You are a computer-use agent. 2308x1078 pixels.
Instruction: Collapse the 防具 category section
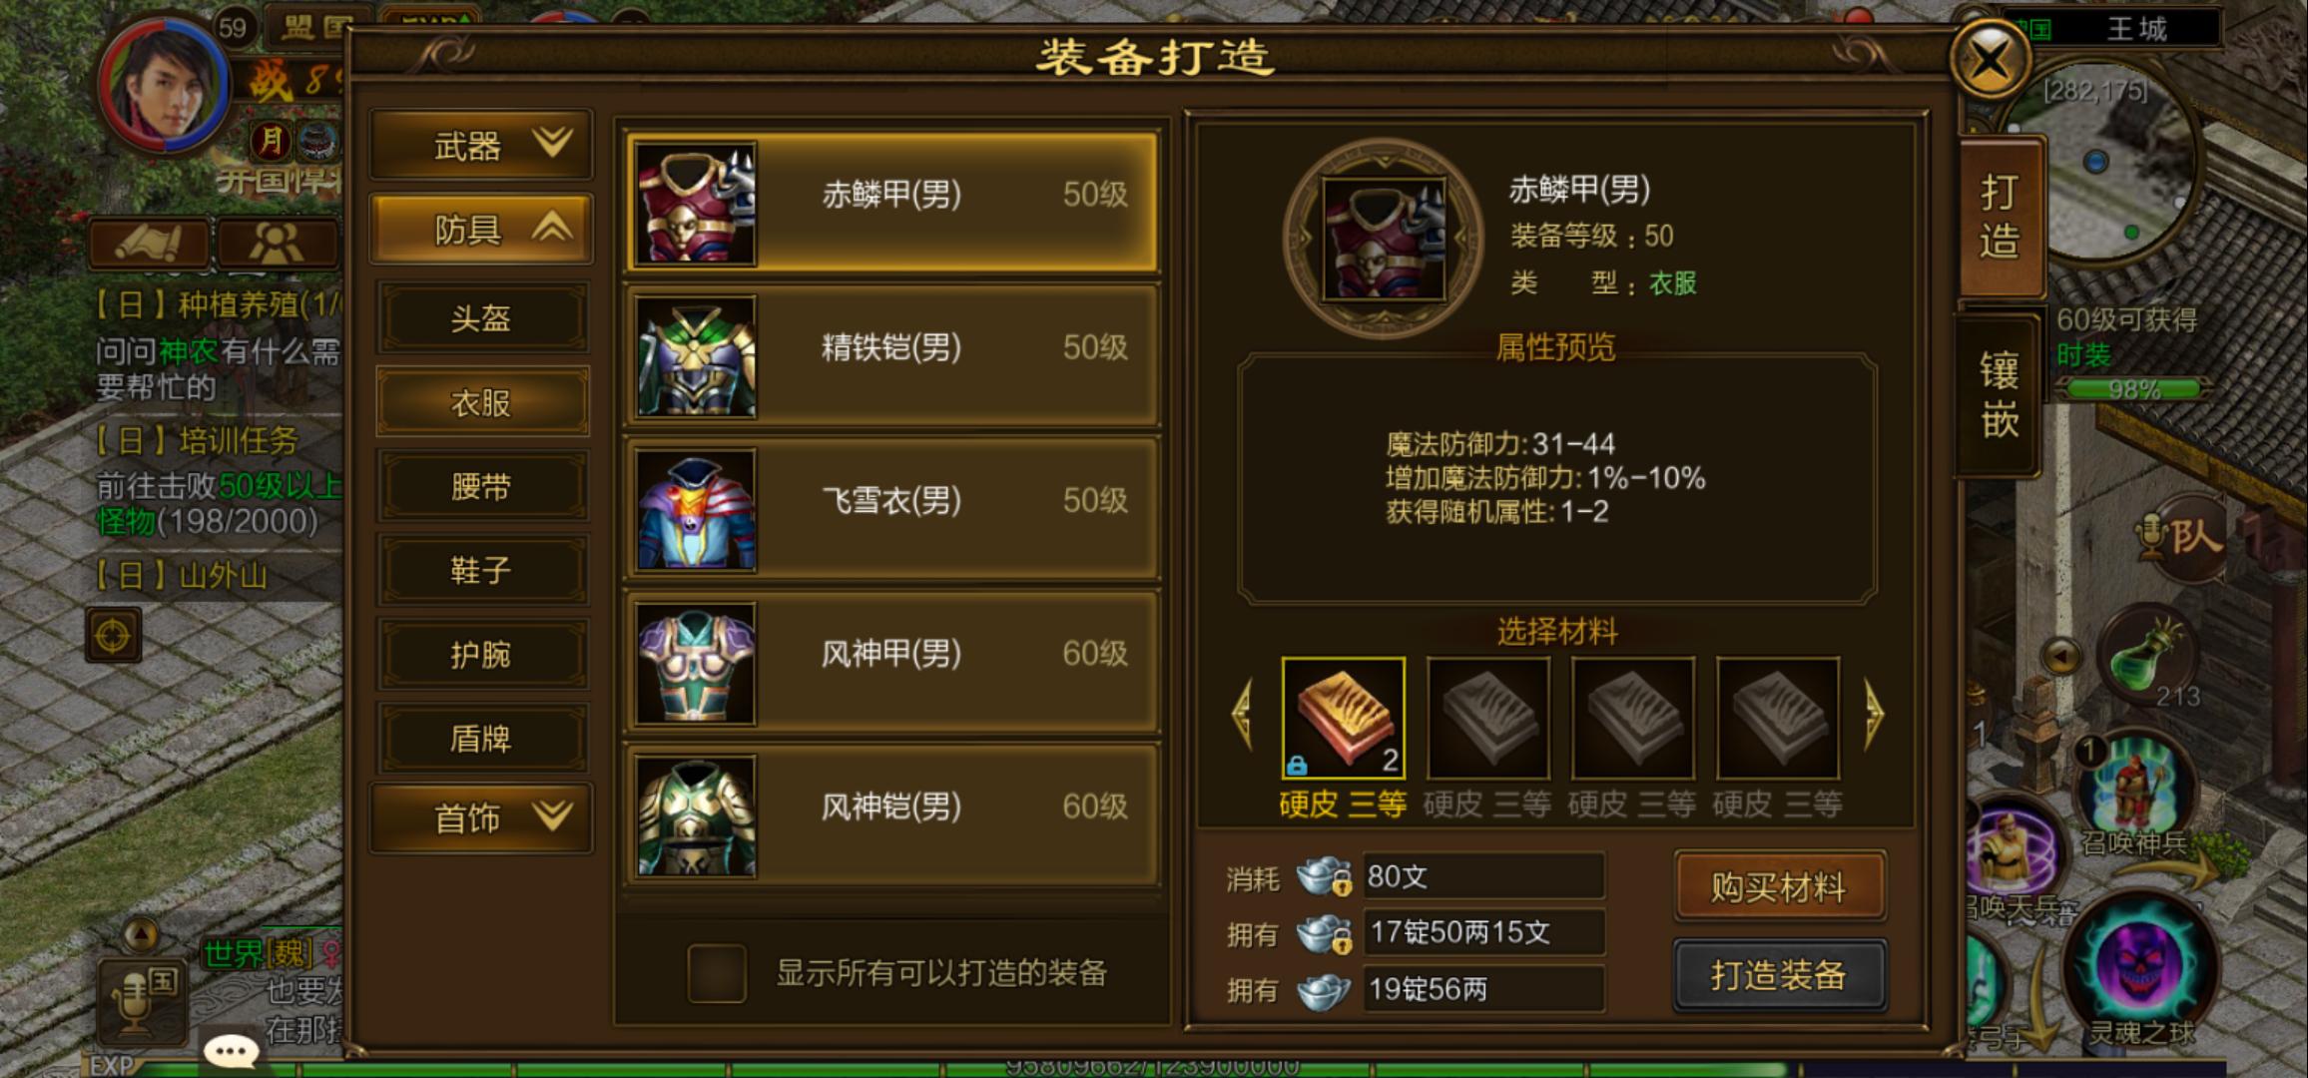[x=481, y=230]
